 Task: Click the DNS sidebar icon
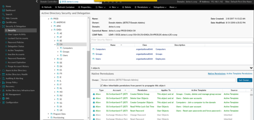(3, 98)
